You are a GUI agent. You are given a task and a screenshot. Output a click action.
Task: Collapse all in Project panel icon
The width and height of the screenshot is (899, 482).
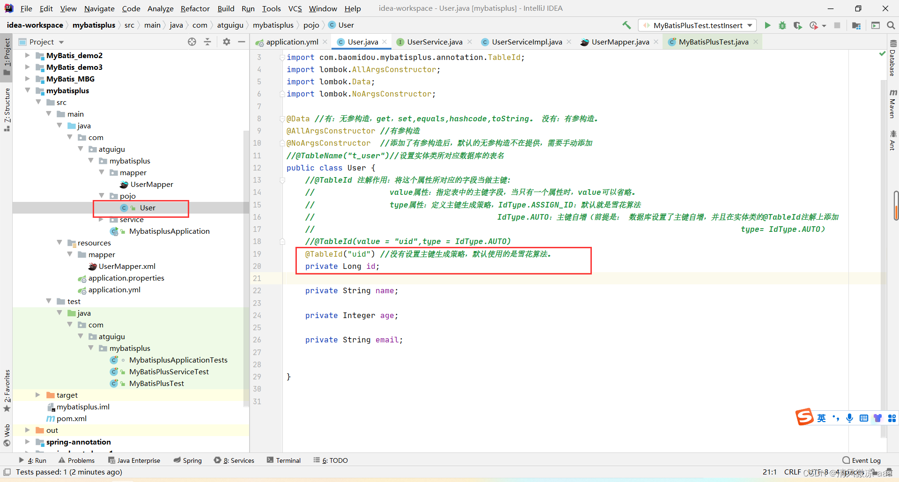point(207,42)
